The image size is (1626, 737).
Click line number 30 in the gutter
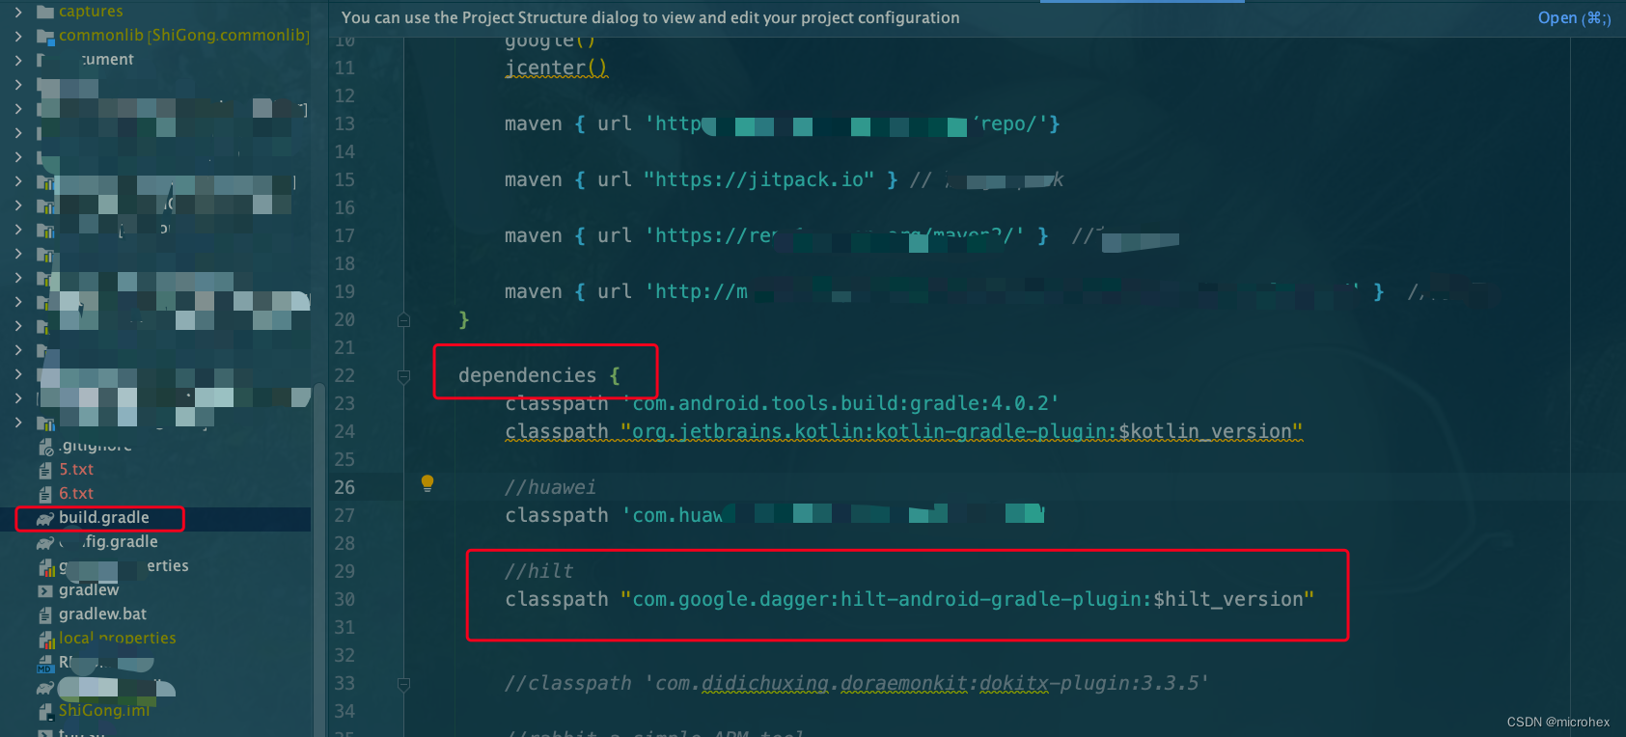[344, 599]
